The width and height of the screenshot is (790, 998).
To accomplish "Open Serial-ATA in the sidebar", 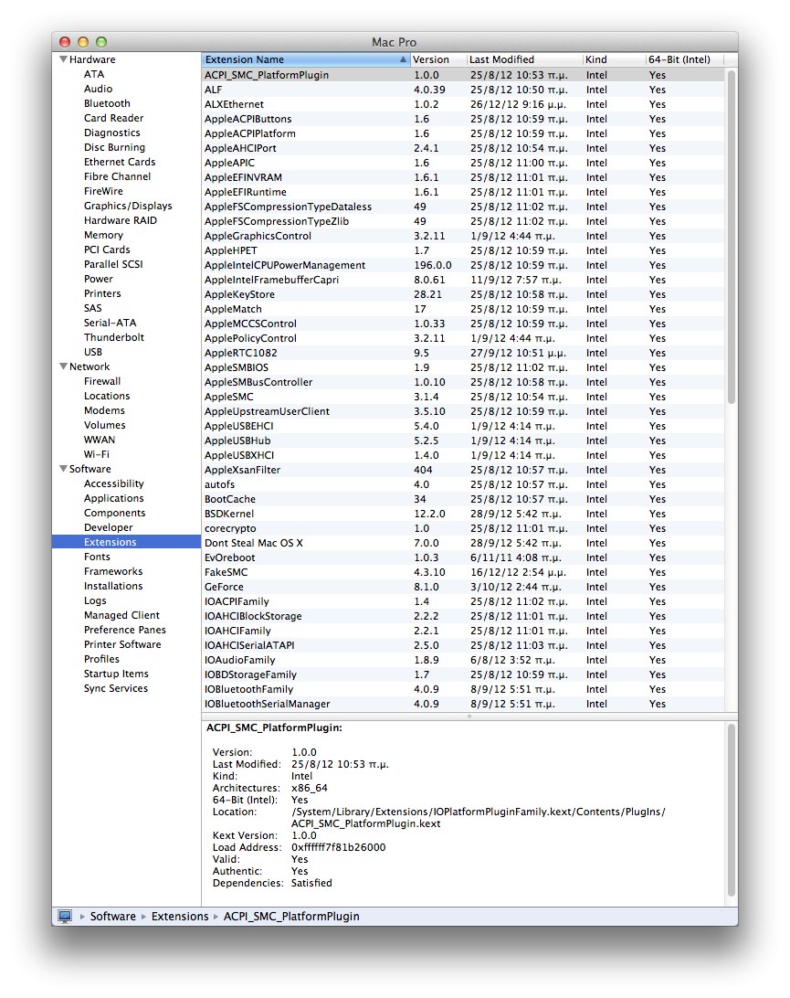I will tap(110, 323).
